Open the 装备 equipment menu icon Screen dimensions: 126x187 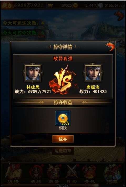coord(54,174)
